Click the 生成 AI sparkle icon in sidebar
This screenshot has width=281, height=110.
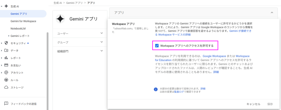tap(6, 6)
